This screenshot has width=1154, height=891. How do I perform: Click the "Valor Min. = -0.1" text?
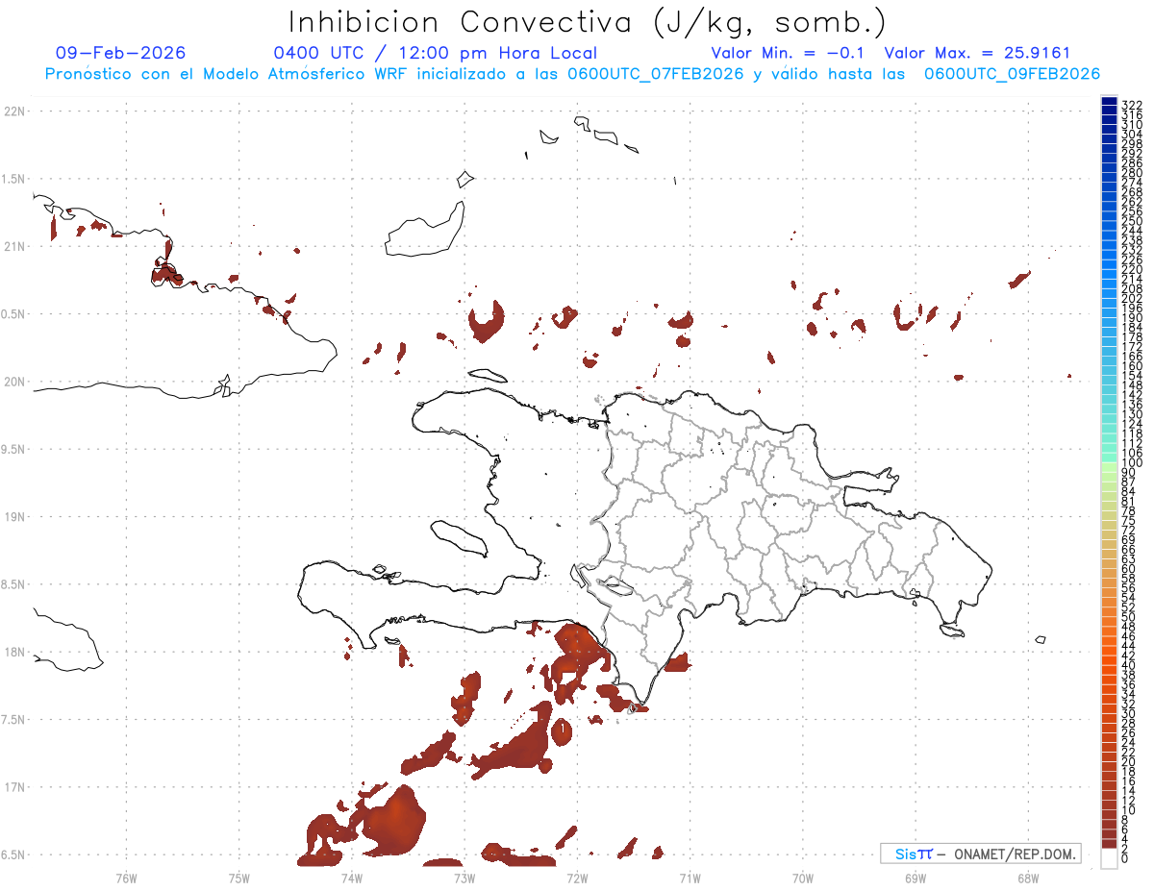789,53
